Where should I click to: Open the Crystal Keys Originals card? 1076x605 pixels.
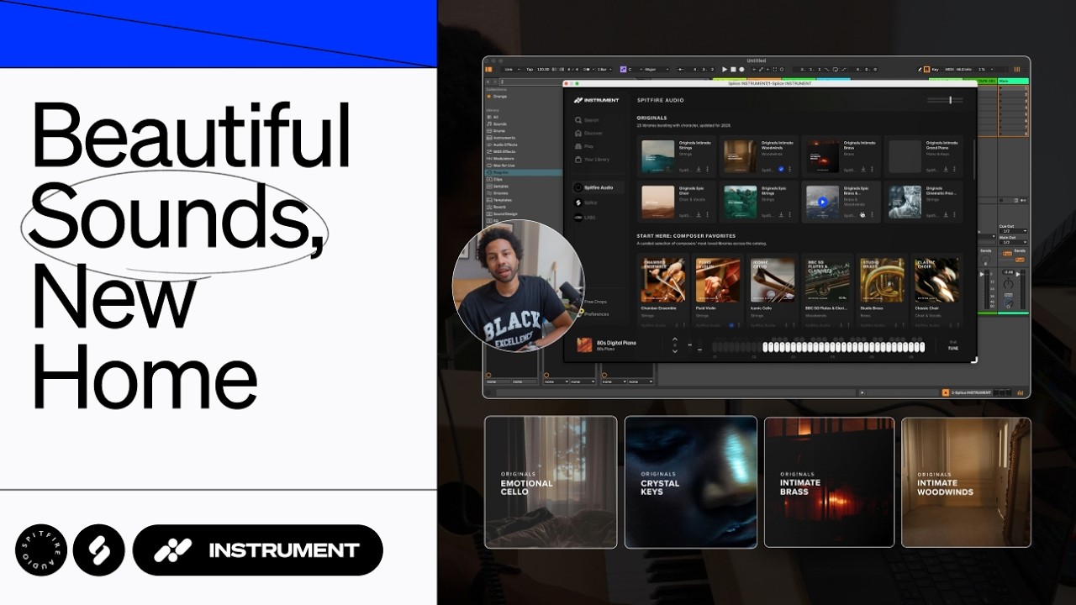tap(690, 481)
